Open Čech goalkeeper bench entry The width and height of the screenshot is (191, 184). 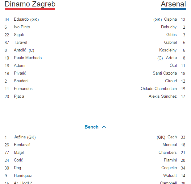(172, 137)
